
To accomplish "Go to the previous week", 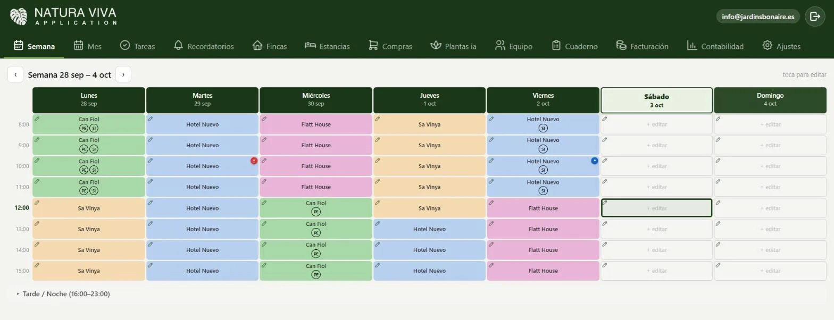I will [15, 74].
